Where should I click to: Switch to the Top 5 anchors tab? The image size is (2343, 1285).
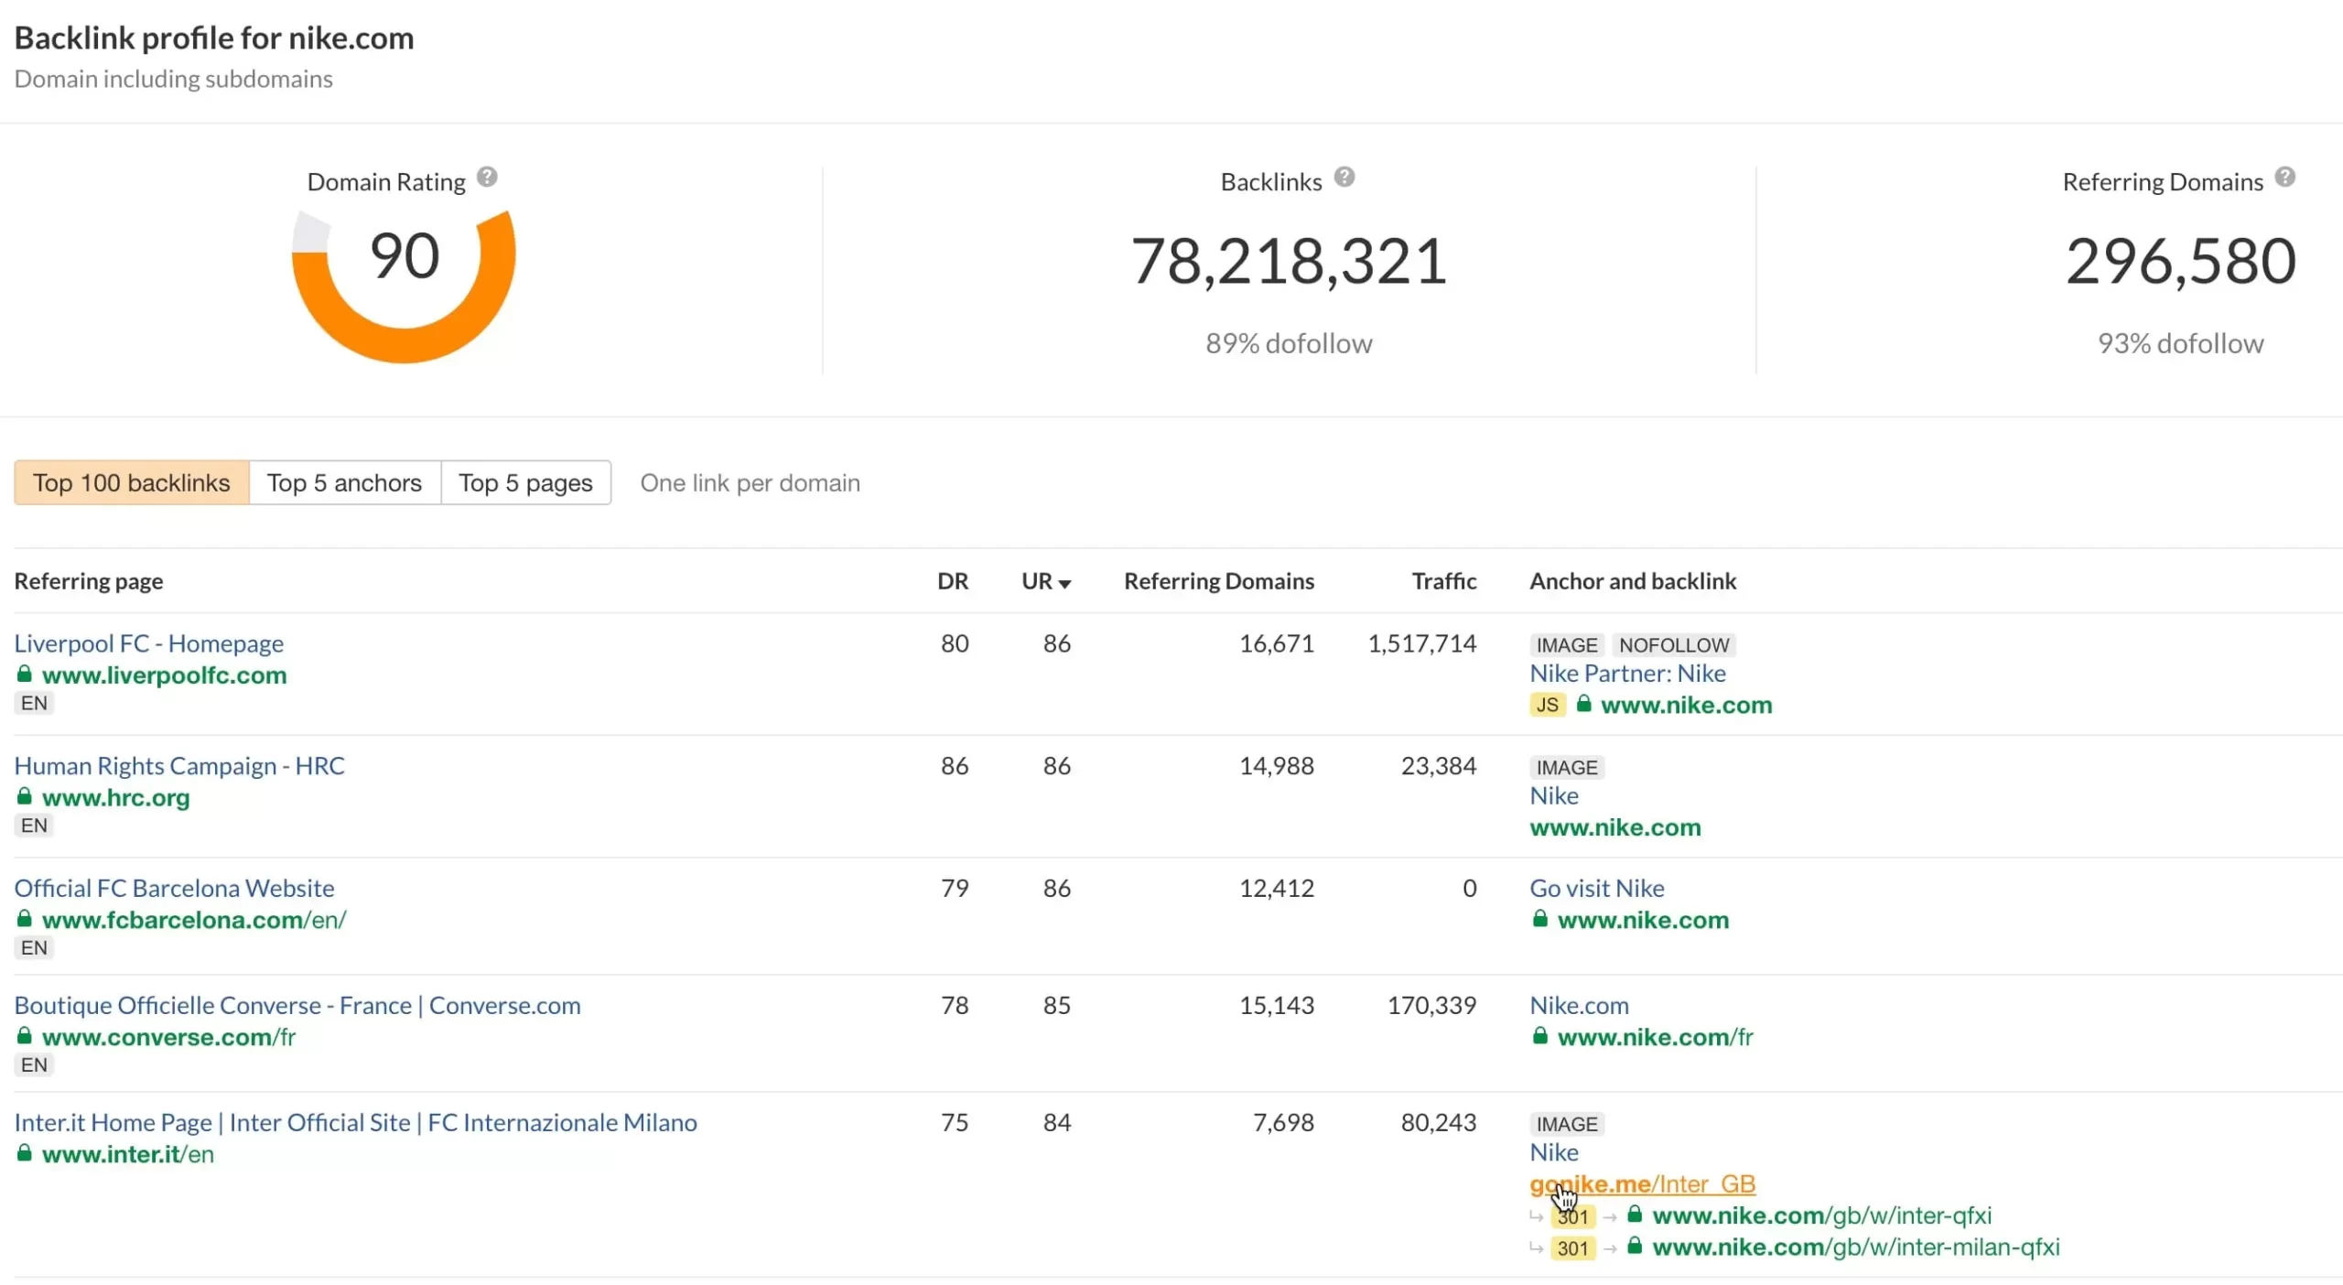[344, 482]
